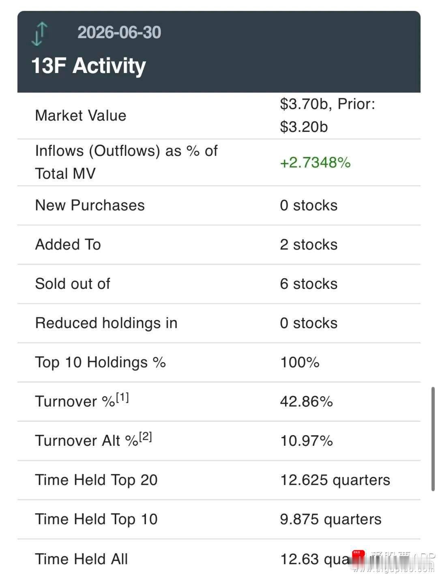
Task: Select the Sold out of row
Action: point(219,284)
